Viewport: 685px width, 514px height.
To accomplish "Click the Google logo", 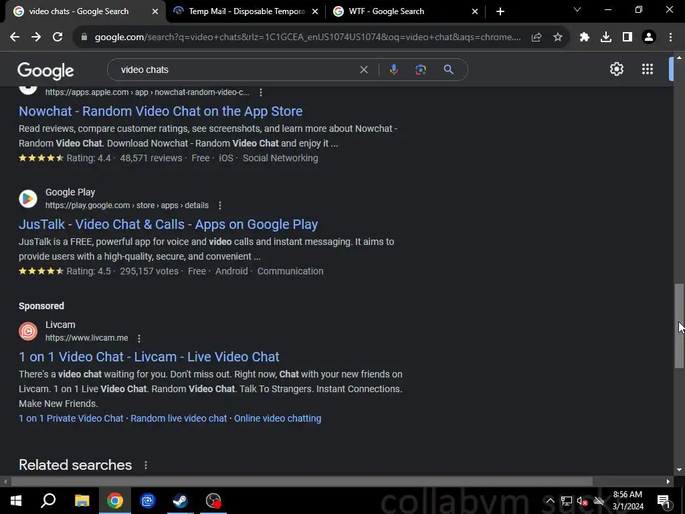I will (x=45, y=71).
